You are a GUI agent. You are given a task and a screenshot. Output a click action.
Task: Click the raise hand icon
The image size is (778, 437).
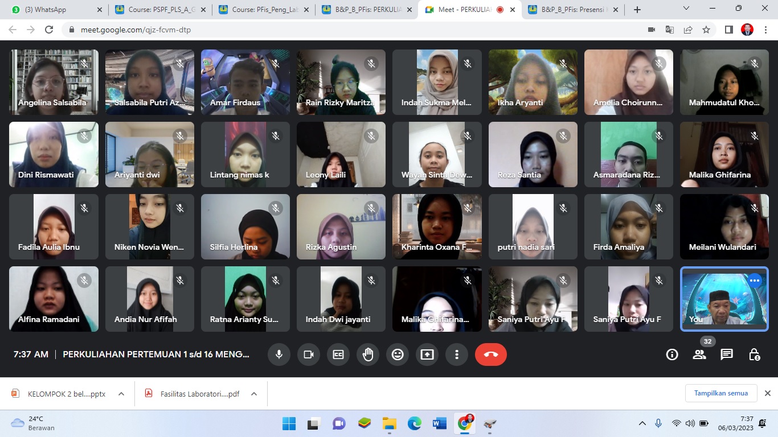(x=368, y=354)
